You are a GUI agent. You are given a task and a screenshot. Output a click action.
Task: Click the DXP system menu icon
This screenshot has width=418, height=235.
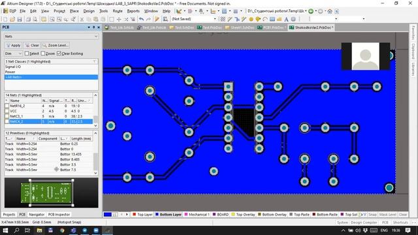point(10,11)
